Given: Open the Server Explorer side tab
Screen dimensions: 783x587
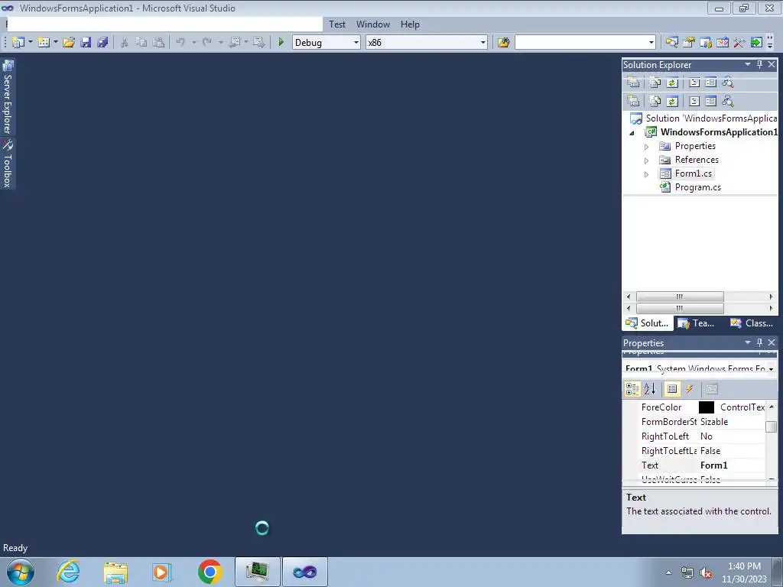Looking at the screenshot, I should (8, 97).
